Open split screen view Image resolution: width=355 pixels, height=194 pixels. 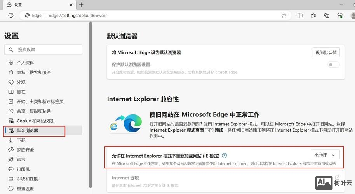coord(300,16)
